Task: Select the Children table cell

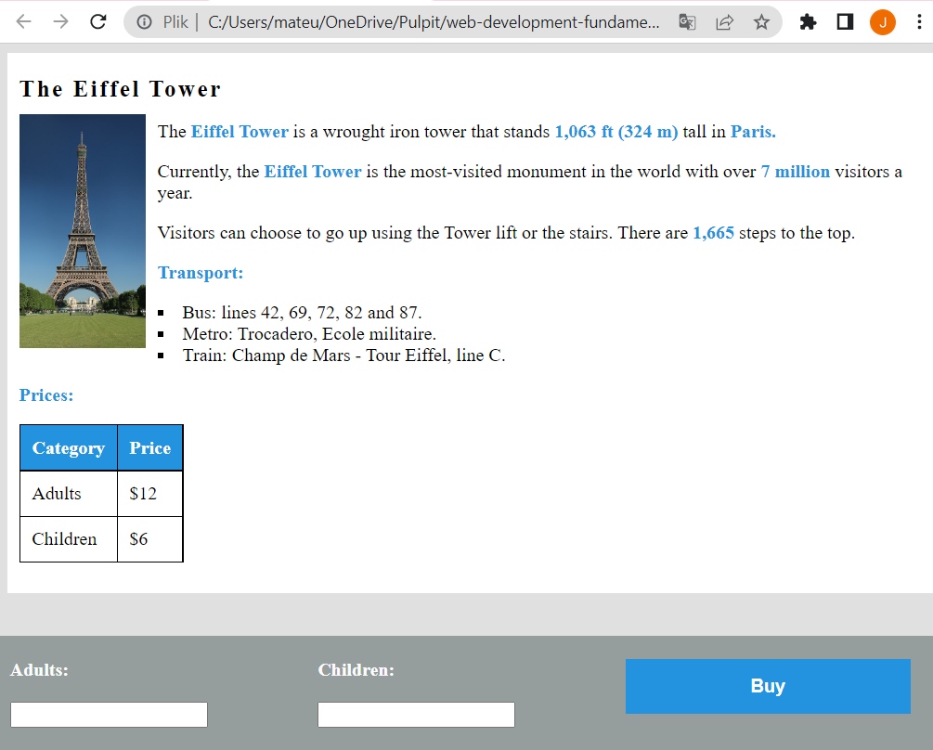Action: point(69,539)
